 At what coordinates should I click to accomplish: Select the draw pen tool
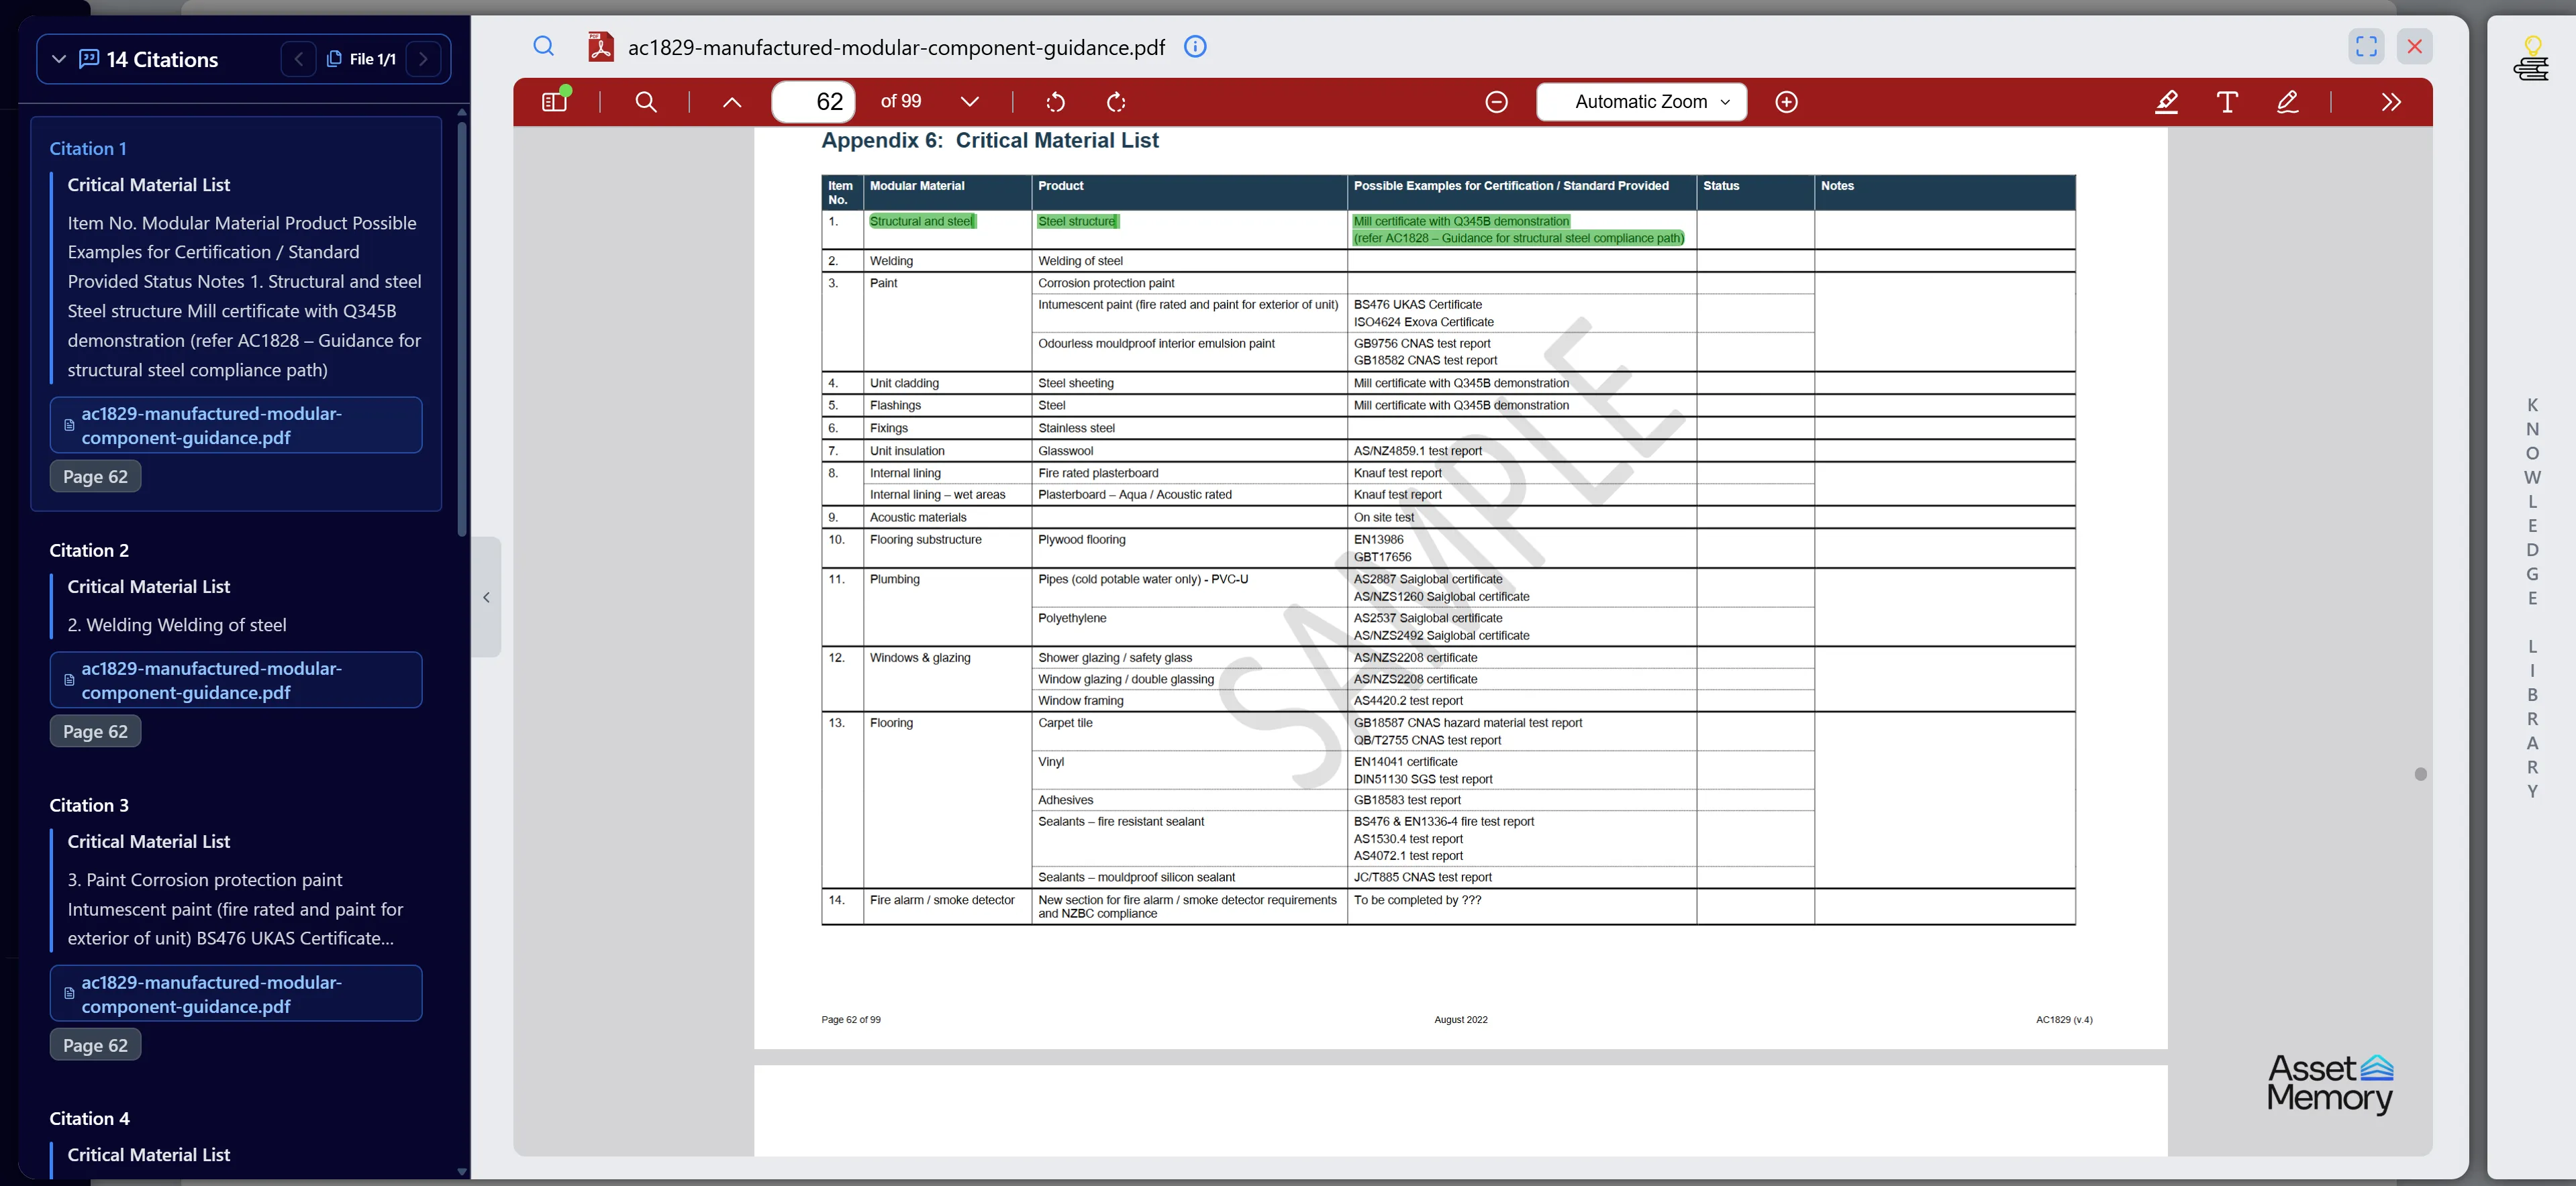click(x=2287, y=102)
